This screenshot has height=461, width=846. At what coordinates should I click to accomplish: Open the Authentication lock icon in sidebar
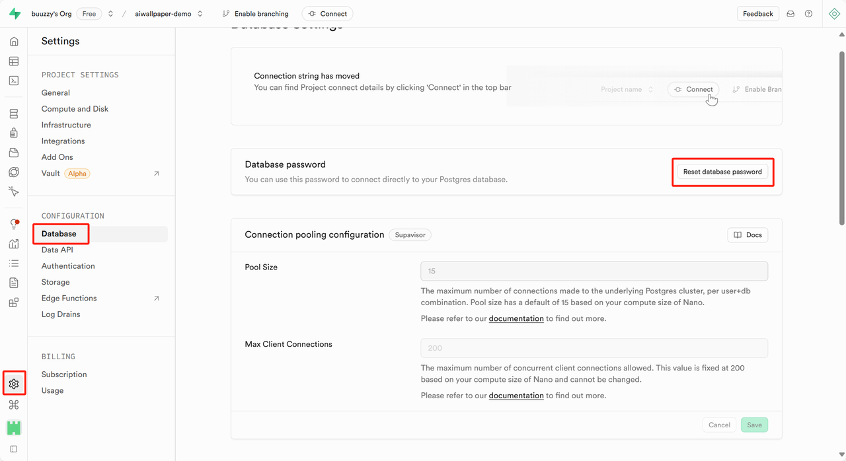coord(14,133)
